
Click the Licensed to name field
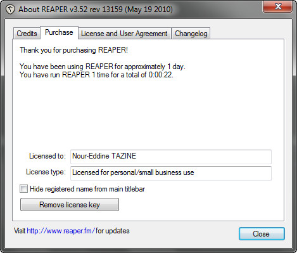171,157
